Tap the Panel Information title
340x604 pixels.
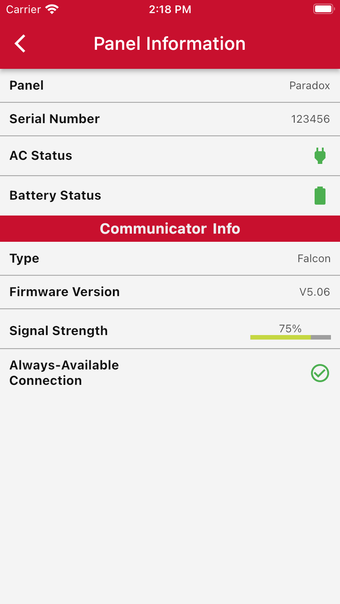(x=170, y=44)
